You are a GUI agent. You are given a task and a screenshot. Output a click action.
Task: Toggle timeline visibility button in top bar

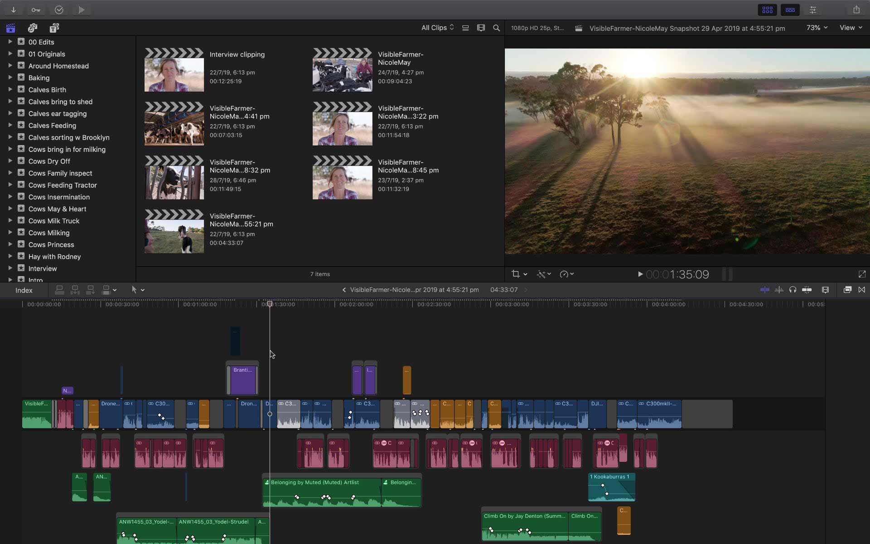pos(790,10)
